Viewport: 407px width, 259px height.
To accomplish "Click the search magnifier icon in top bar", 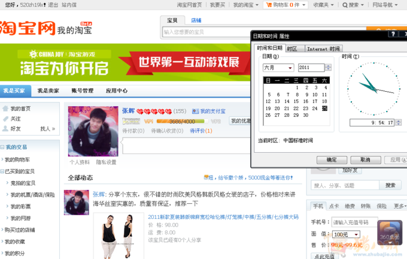I will pos(345,5).
